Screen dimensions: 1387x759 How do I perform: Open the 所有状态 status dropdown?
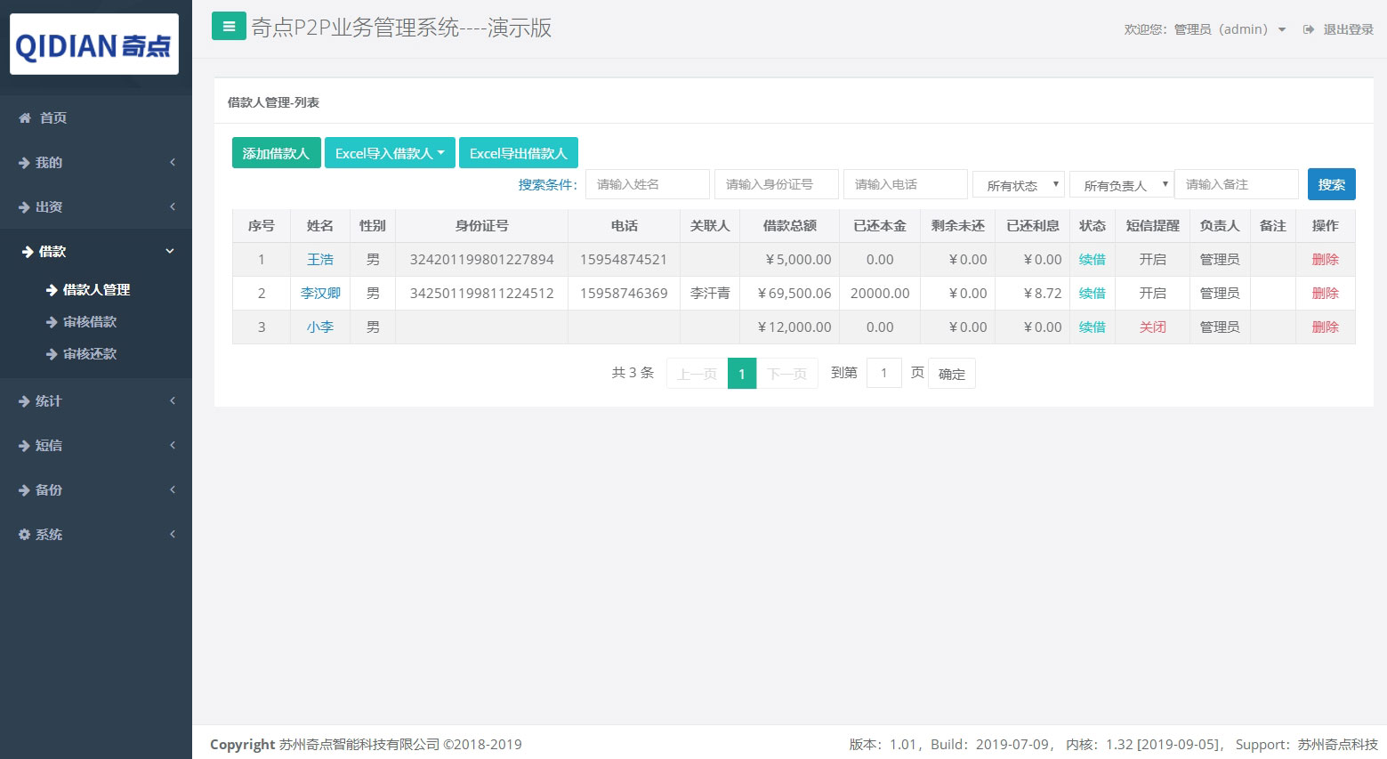[1018, 184]
